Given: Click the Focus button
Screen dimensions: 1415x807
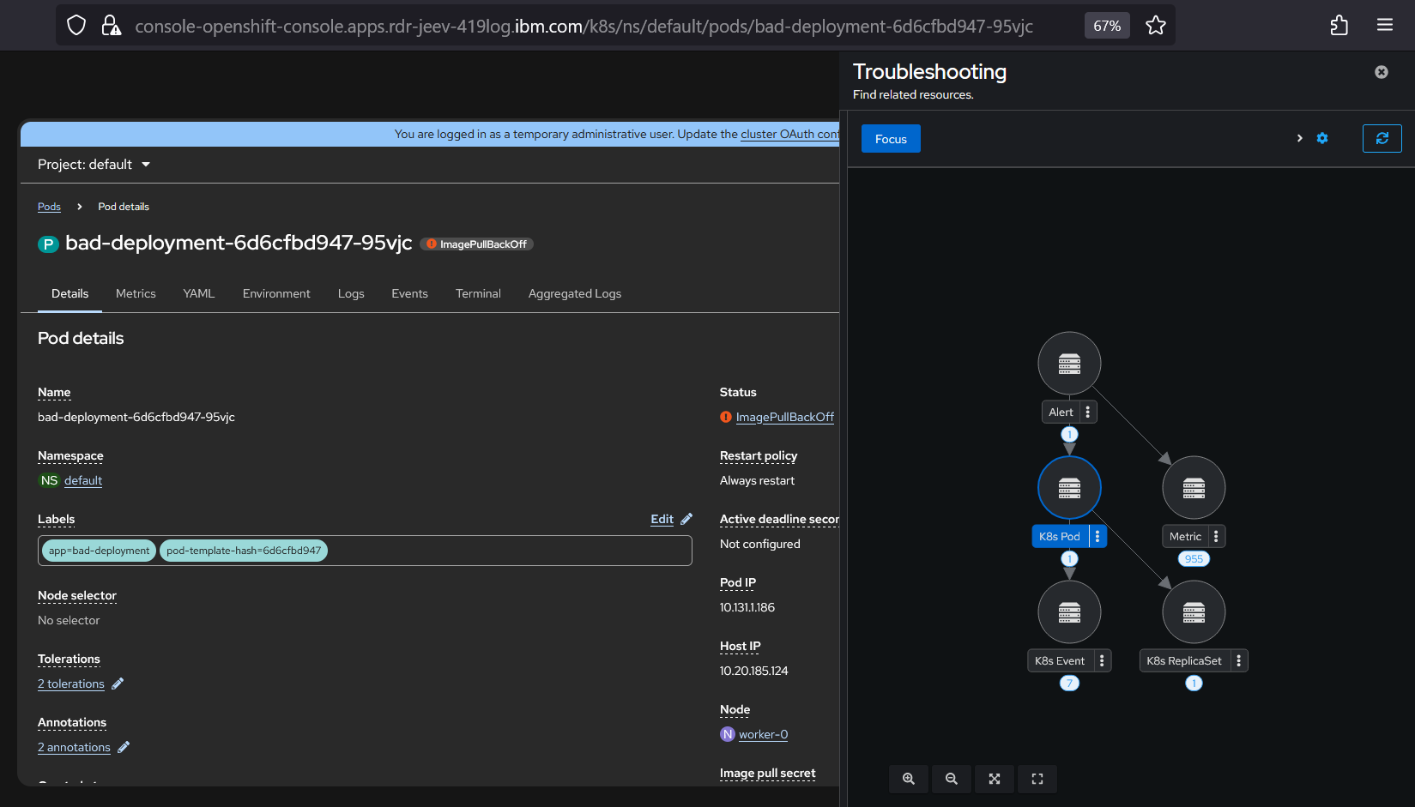Looking at the screenshot, I should click(x=891, y=139).
